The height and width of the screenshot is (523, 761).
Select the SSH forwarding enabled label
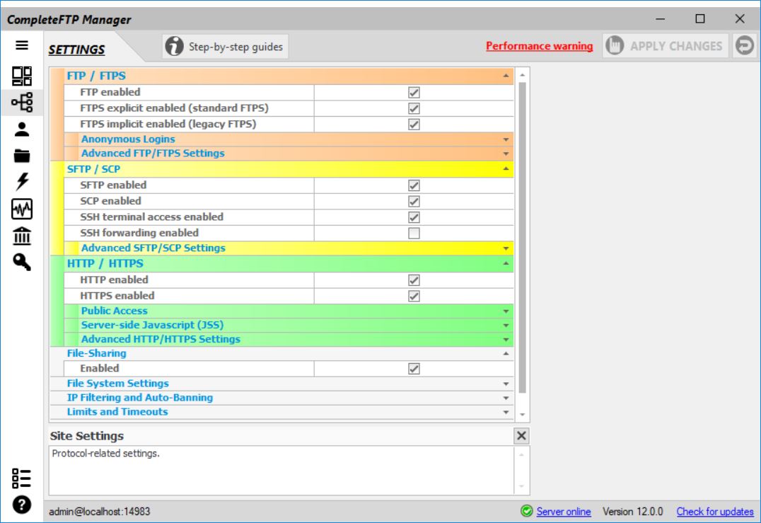tap(139, 233)
